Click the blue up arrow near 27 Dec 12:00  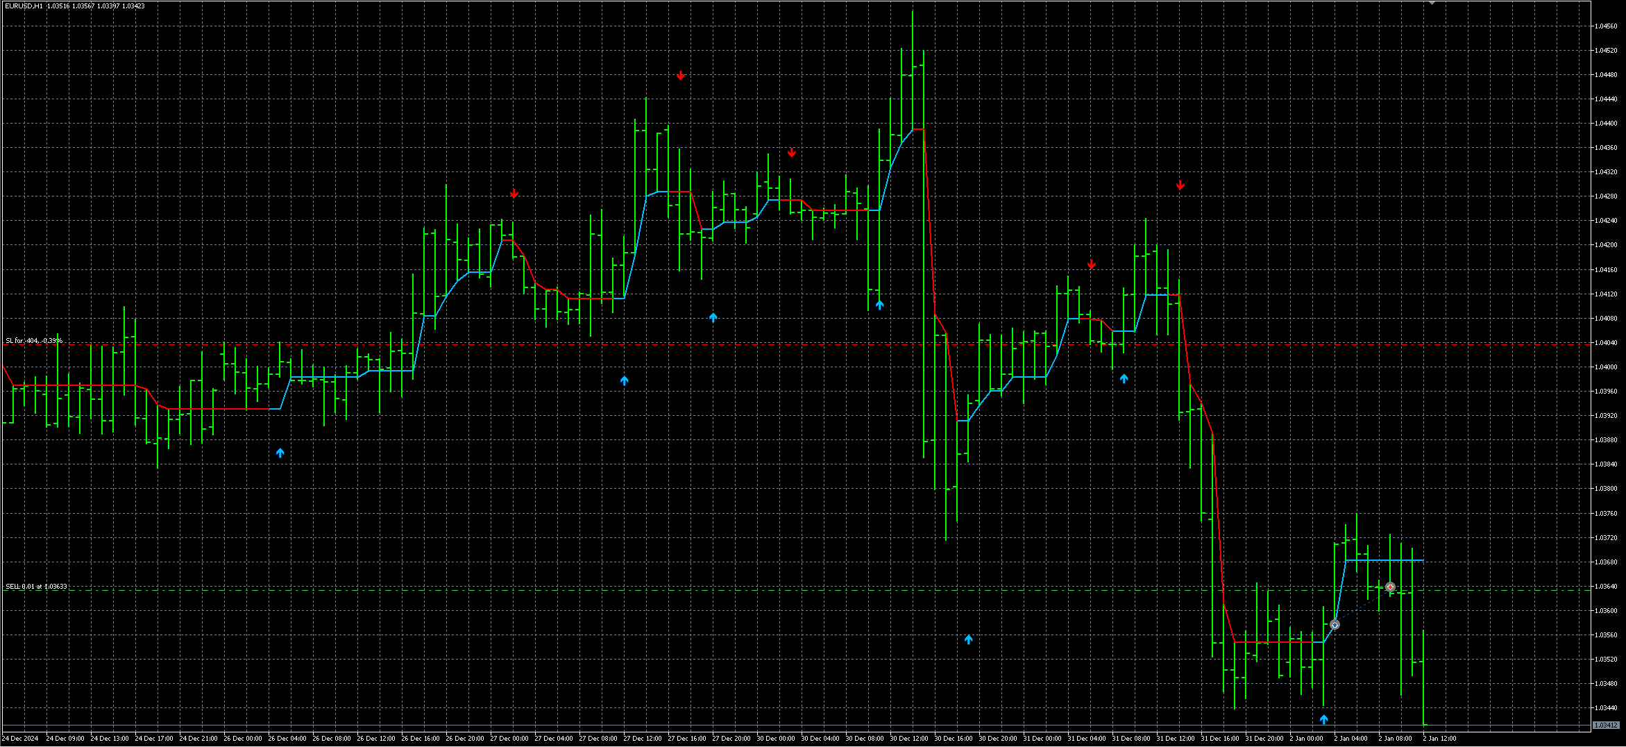point(625,380)
